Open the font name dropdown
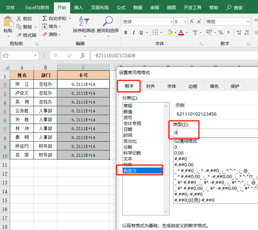 171,21
